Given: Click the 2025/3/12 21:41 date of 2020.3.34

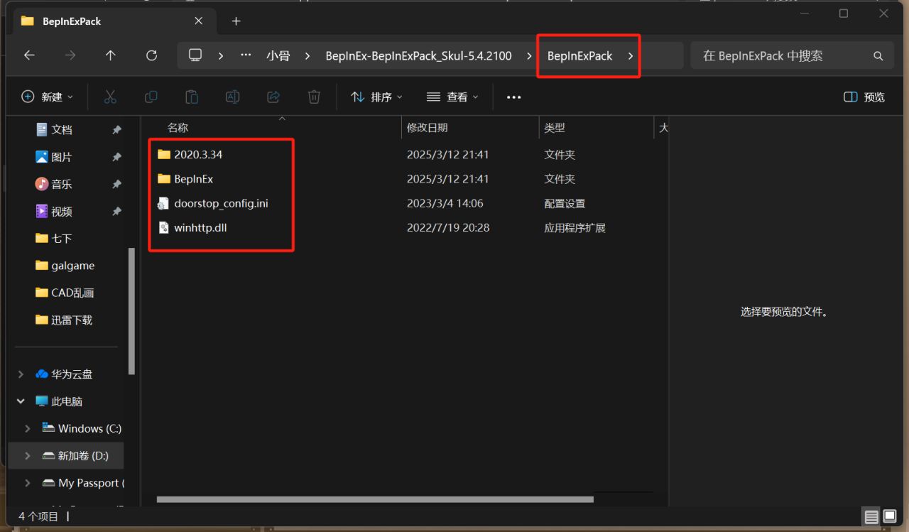Looking at the screenshot, I should [x=447, y=154].
